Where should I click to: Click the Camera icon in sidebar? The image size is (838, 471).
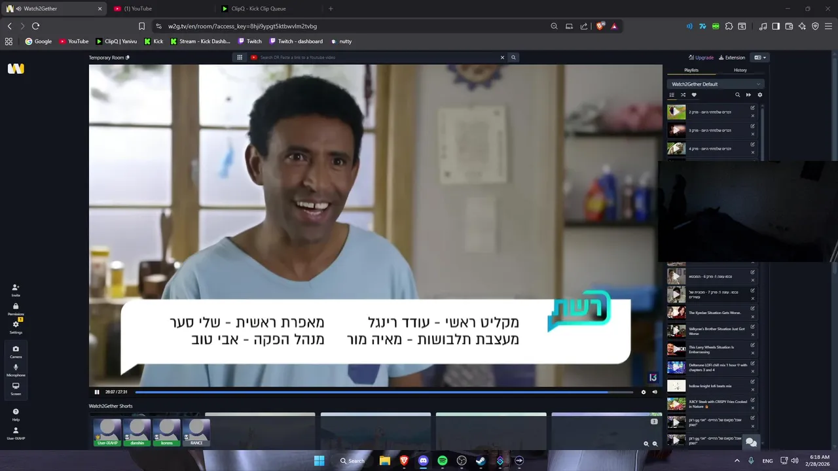(x=16, y=351)
